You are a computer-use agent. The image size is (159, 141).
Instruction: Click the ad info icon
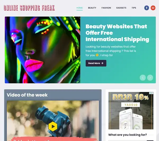tap(150, 93)
